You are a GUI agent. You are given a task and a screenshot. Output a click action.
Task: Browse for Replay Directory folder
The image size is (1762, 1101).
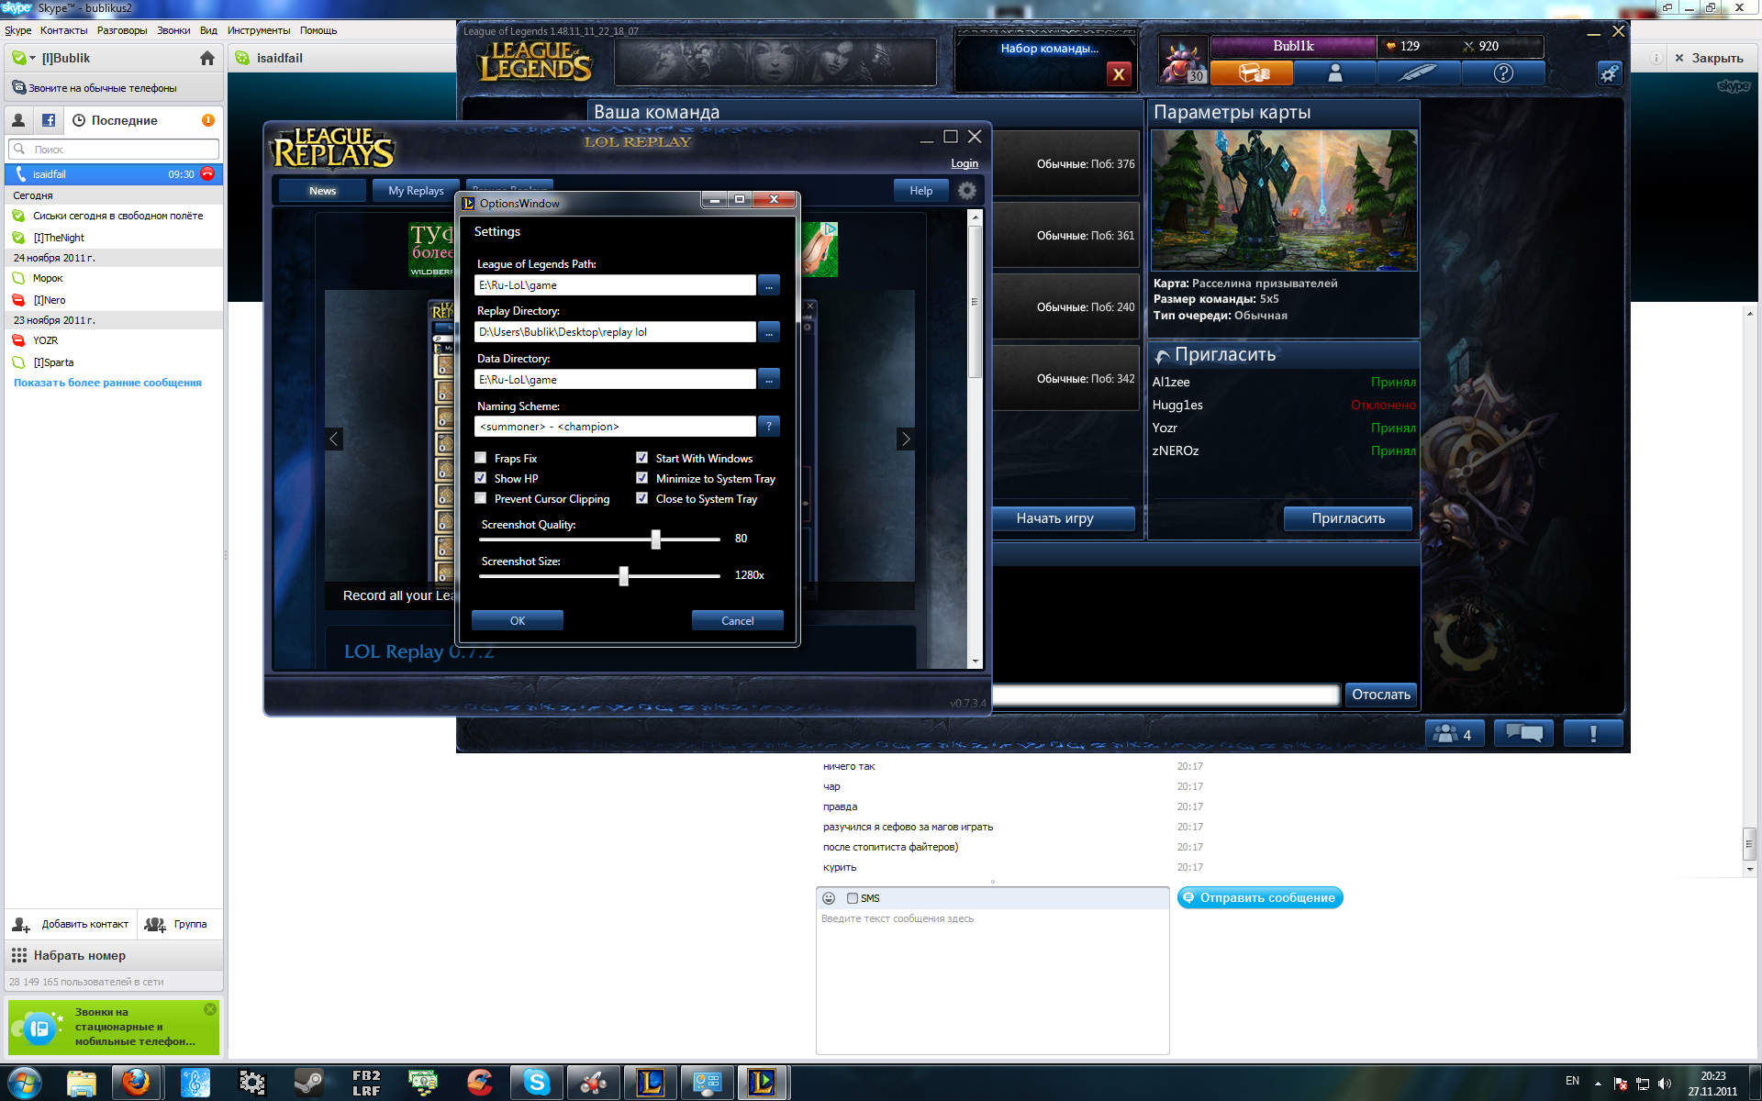click(769, 332)
